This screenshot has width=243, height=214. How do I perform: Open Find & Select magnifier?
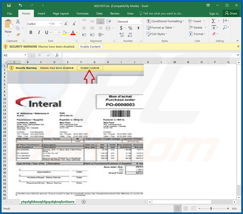point(225,27)
